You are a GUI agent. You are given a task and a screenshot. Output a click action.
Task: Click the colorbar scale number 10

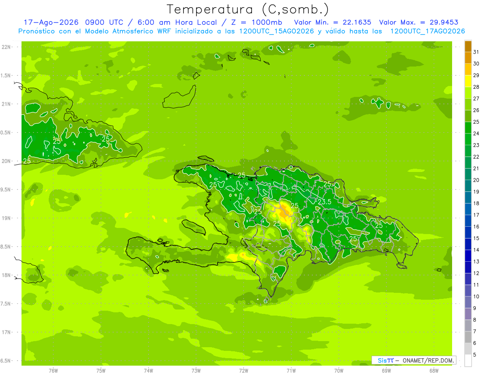[x=476, y=297]
